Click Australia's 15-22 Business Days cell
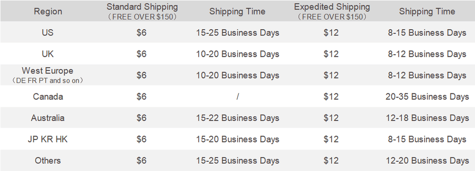Screen dimensions: 475x171 [x=238, y=118]
